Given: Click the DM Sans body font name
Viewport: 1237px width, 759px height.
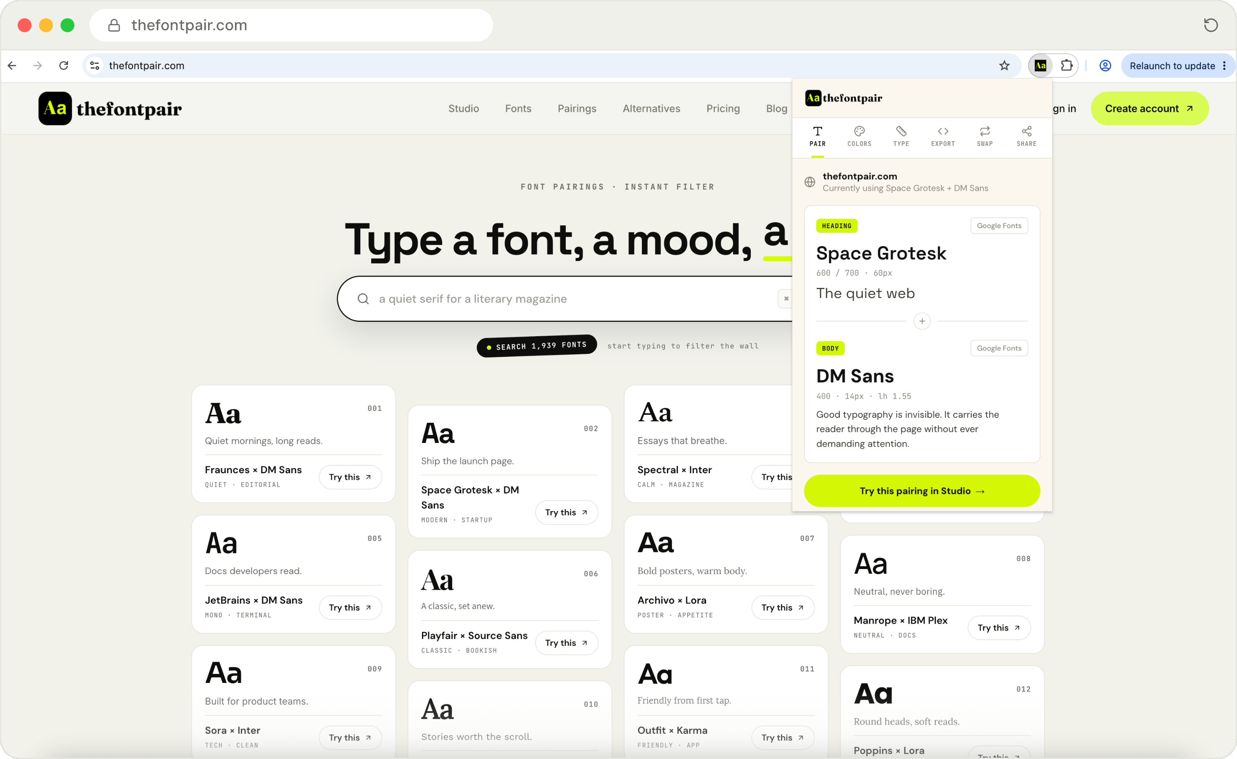Looking at the screenshot, I should [855, 376].
